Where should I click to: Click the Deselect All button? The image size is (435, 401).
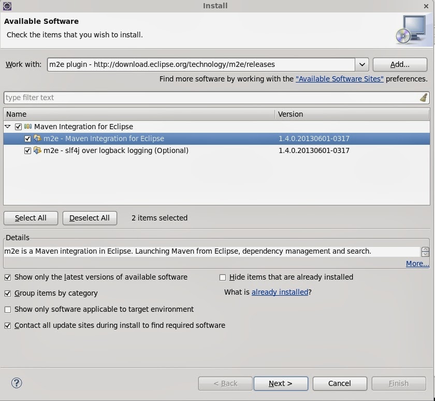tap(90, 218)
